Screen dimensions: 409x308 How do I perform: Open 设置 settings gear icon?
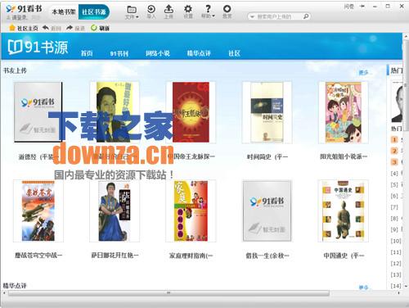[x=188, y=9]
